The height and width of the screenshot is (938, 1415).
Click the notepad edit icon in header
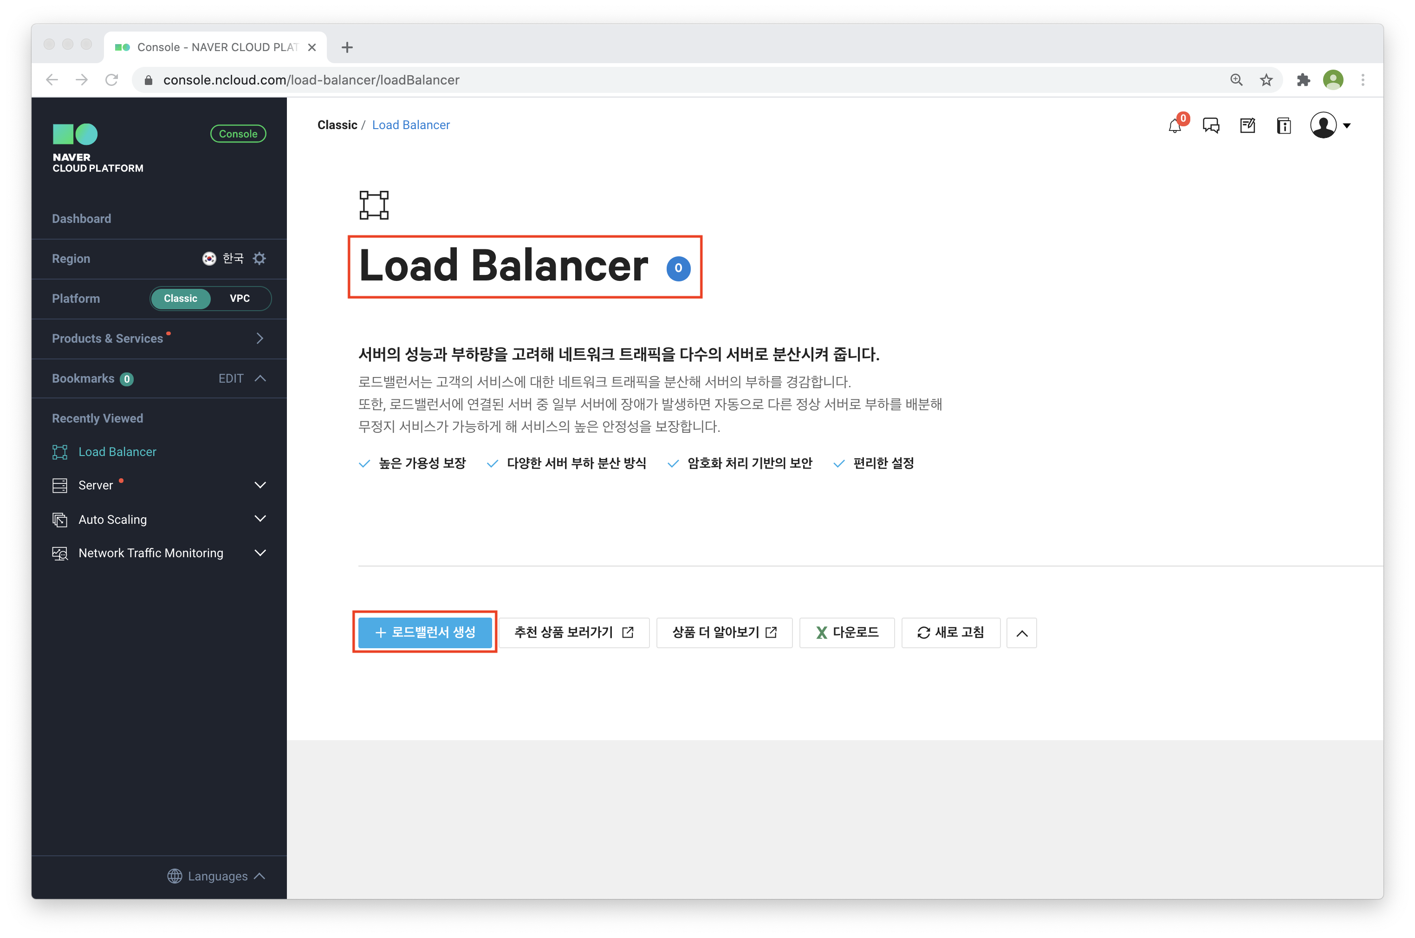tap(1247, 126)
